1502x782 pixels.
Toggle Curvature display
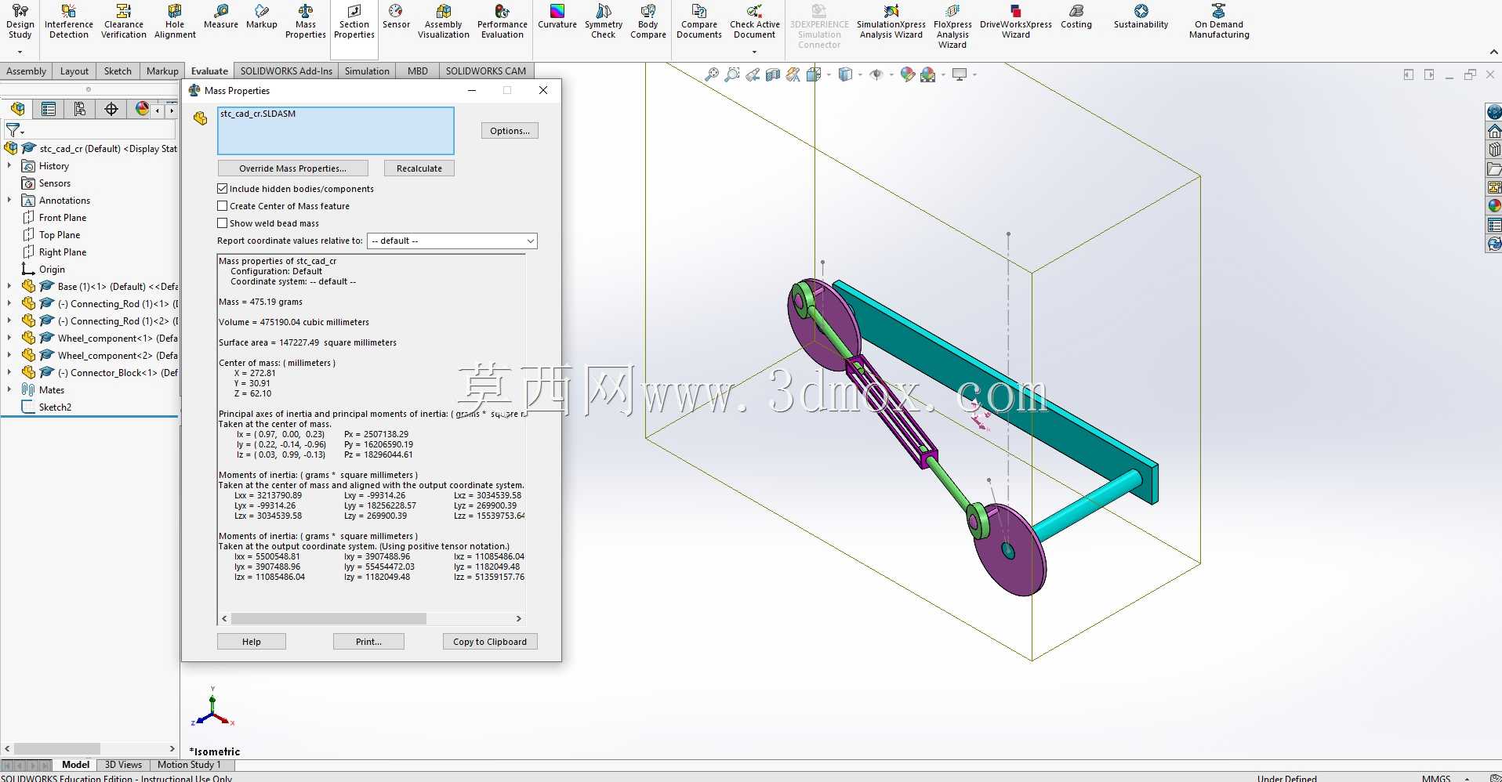(557, 16)
